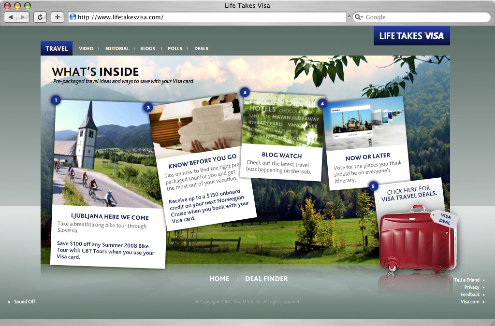Open the mosque gallery image
Screen dimensions: 495x326
click(x=365, y=124)
